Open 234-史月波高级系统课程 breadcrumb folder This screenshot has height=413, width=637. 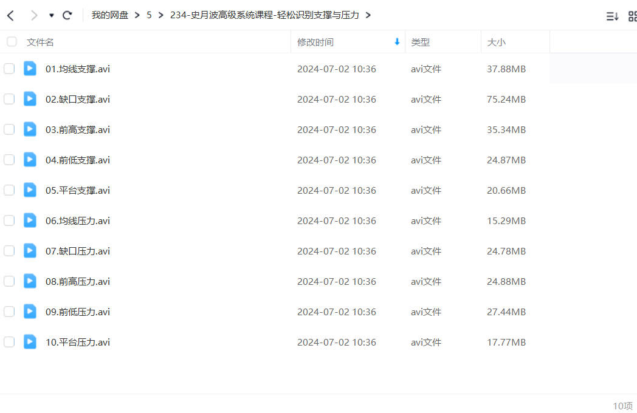[264, 15]
